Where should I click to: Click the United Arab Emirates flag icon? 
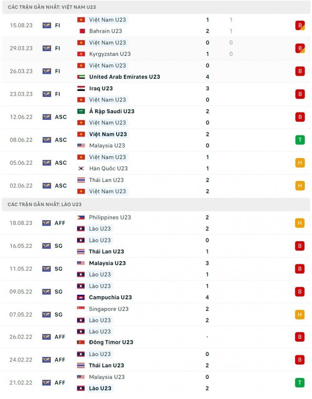point(81,77)
